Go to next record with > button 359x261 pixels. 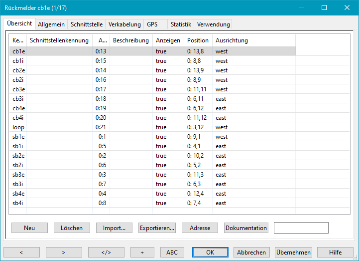click(64, 252)
